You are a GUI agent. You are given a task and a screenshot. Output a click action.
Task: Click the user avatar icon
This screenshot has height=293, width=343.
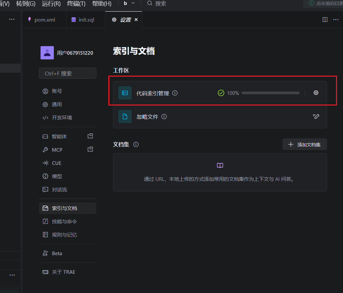click(x=47, y=53)
